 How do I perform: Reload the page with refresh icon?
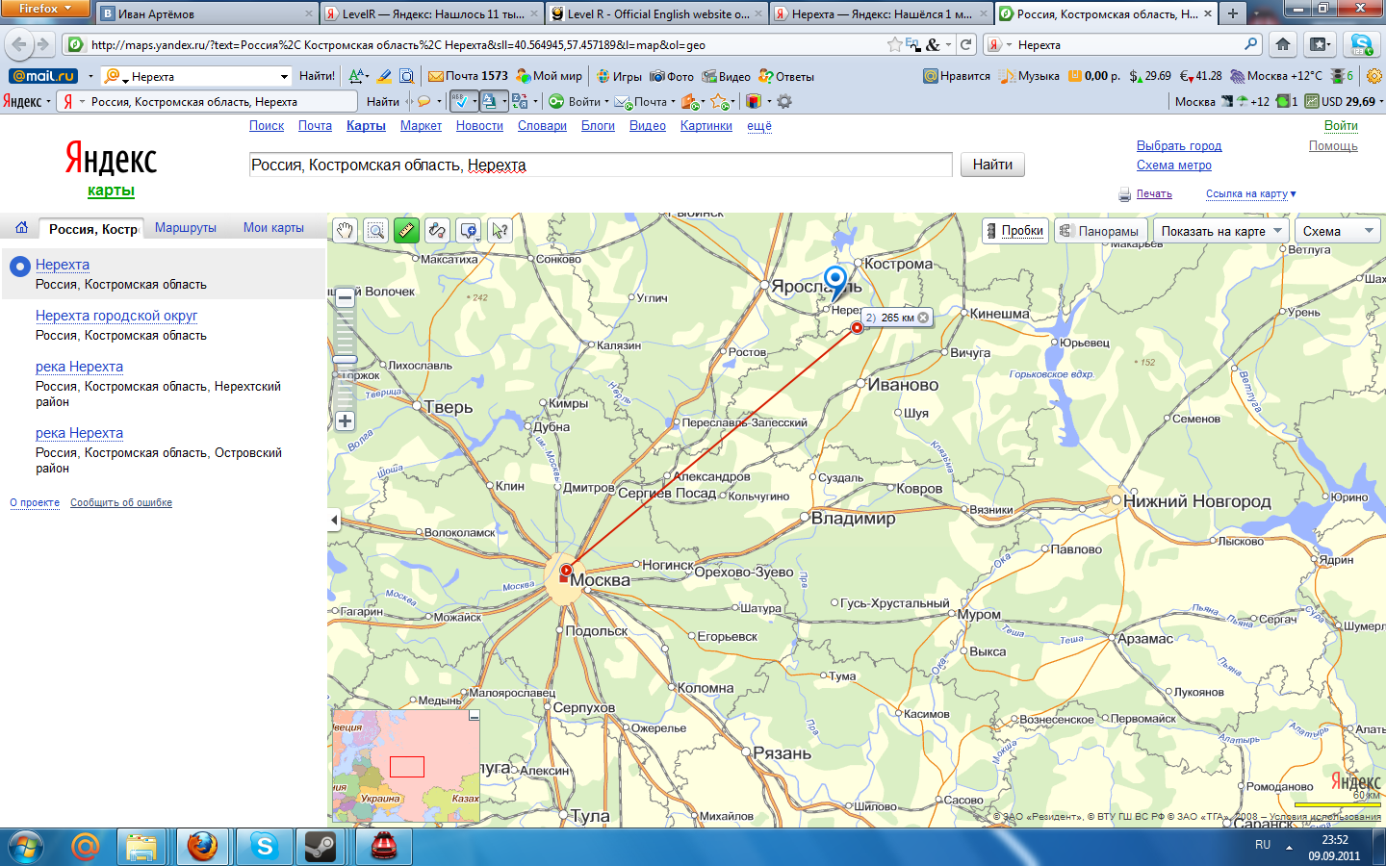966,44
